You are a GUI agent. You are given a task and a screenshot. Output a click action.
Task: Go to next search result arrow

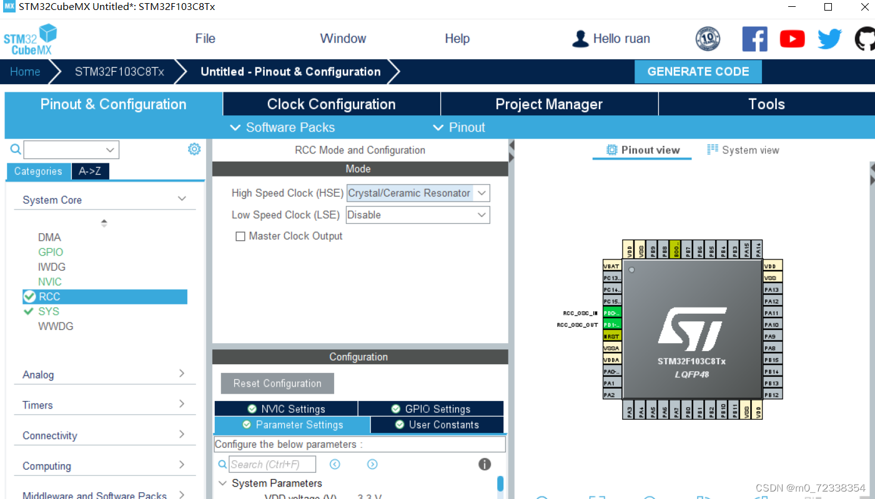tap(372, 464)
